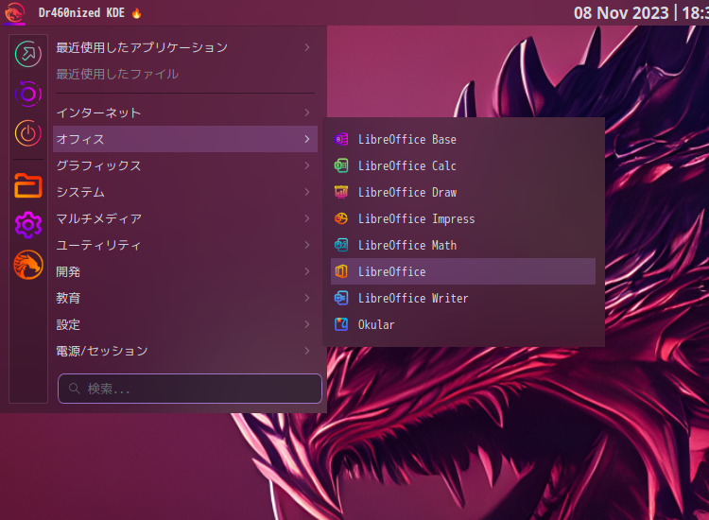Image resolution: width=709 pixels, height=520 pixels.
Task: Select the 設定 category
Action: point(185,324)
